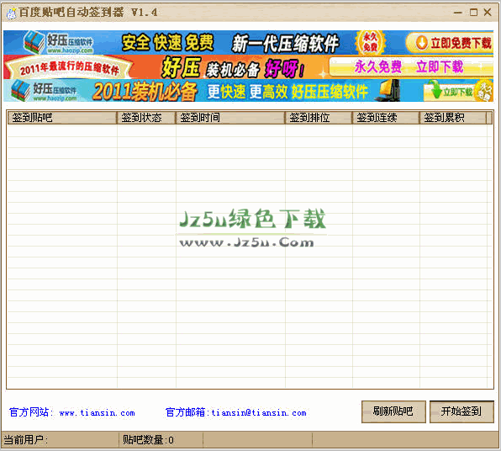This screenshot has height=451, width=501.
Task: Click the HaoZip book-stack logo in top banner
Action: [x=34, y=42]
